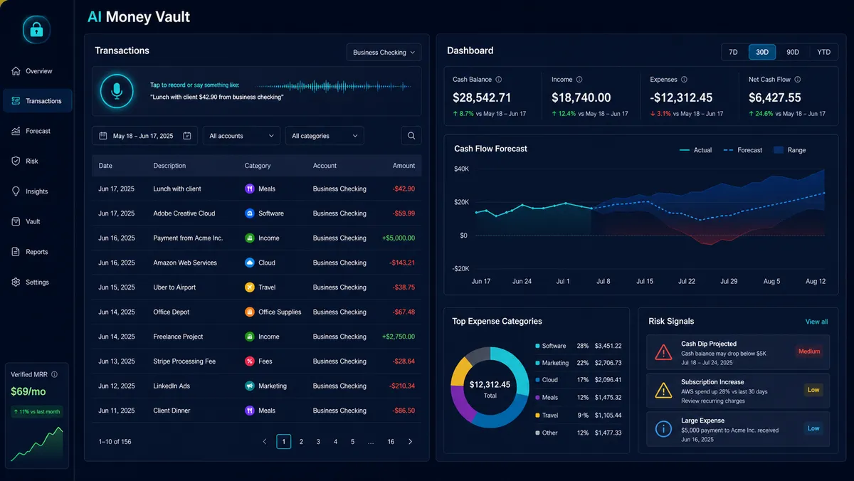Go to Forecast in the sidebar
854x481 pixels.
[x=37, y=131]
